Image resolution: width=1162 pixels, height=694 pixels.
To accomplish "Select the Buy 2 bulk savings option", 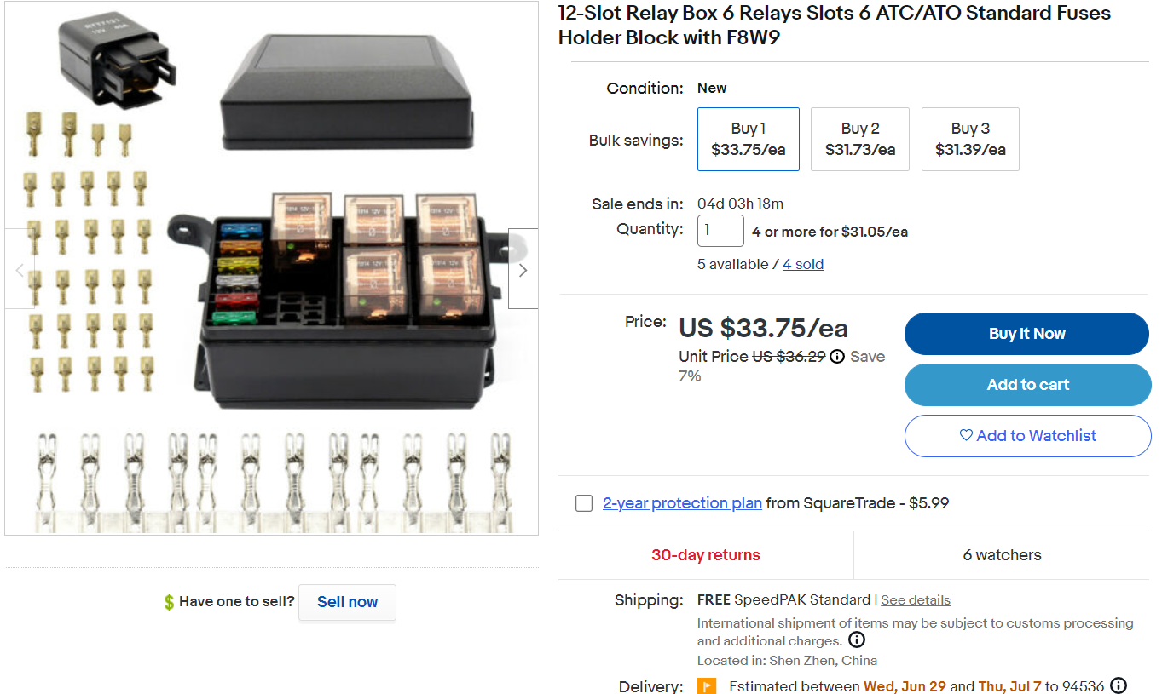I will (860, 139).
